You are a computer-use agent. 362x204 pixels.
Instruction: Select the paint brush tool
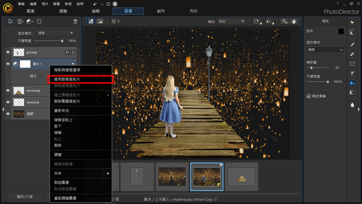[352, 32]
